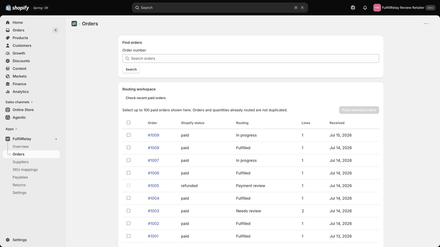Expand the Apps section
Image resolution: width=440 pixels, height=247 pixels.
(x=11, y=129)
